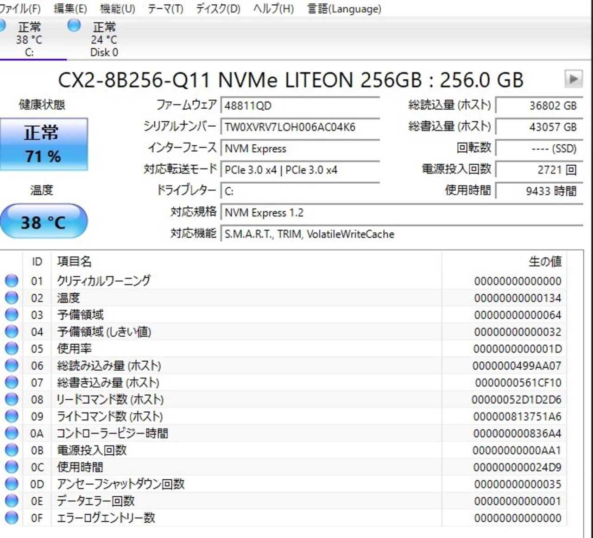The image size is (593, 538).
Task: Click the next disk arrow button
Action: click(x=573, y=79)
